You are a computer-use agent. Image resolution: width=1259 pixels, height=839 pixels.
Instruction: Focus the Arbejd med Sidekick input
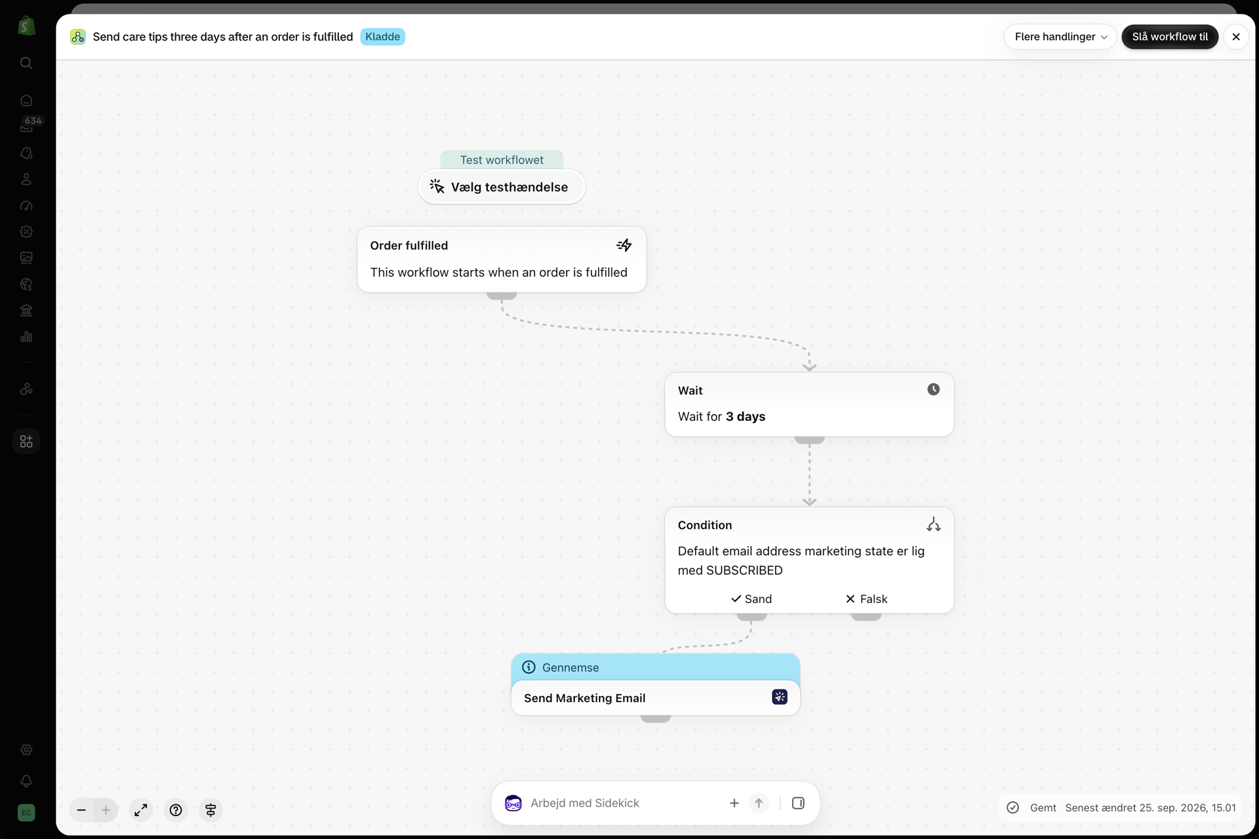[x=623, y=803]
